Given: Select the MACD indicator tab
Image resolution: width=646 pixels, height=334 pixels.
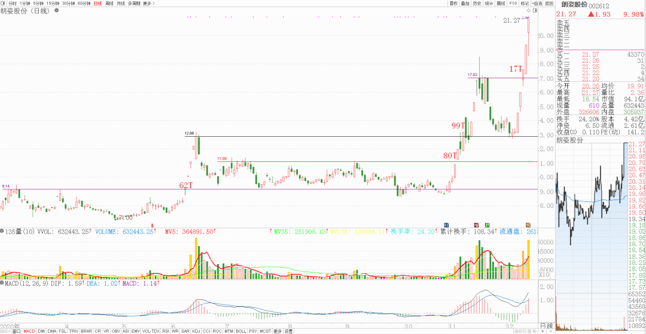Looking at the screenshot, I should pos(29,331).
